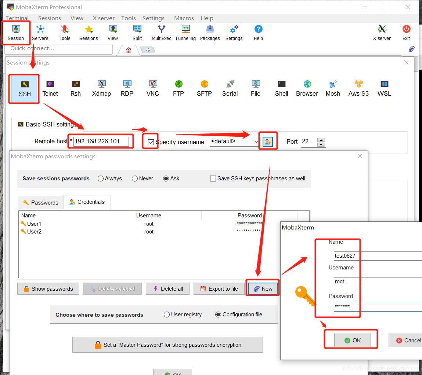The image size is (422, 375).
Task: Select the Never option for saving passwords
Action: click(x=135, y=179)
